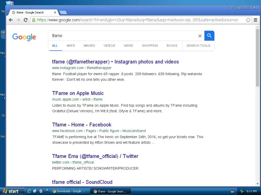Open the tfame official - SoundCloud result
This screenshot has width=261, height=195.
(82, 182)
